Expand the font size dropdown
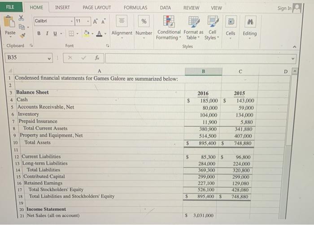Image resolution: width=314 pixels, height=225 pixels. coord(88,21)
